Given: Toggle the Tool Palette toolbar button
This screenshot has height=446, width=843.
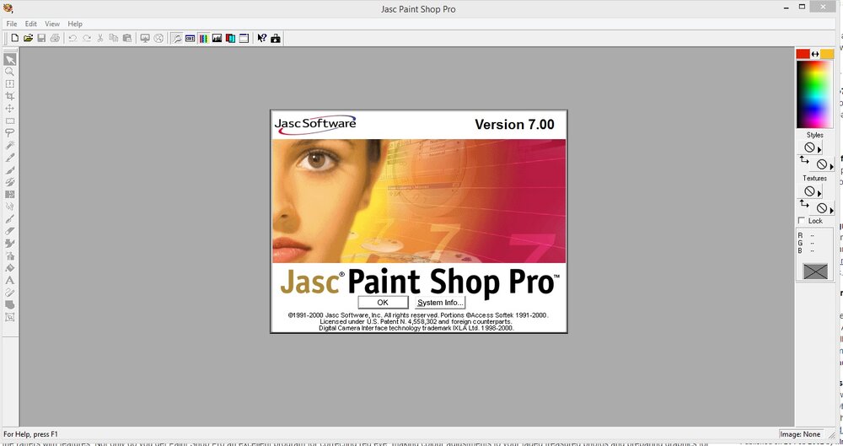Looking at the screenshot, I should point(177,38).
